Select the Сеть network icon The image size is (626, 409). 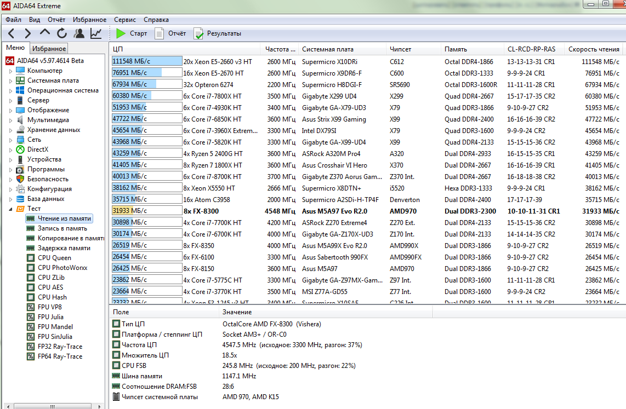pos(20,140)
